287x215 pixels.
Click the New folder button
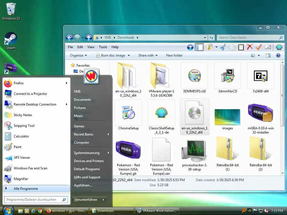coord(174,55)
